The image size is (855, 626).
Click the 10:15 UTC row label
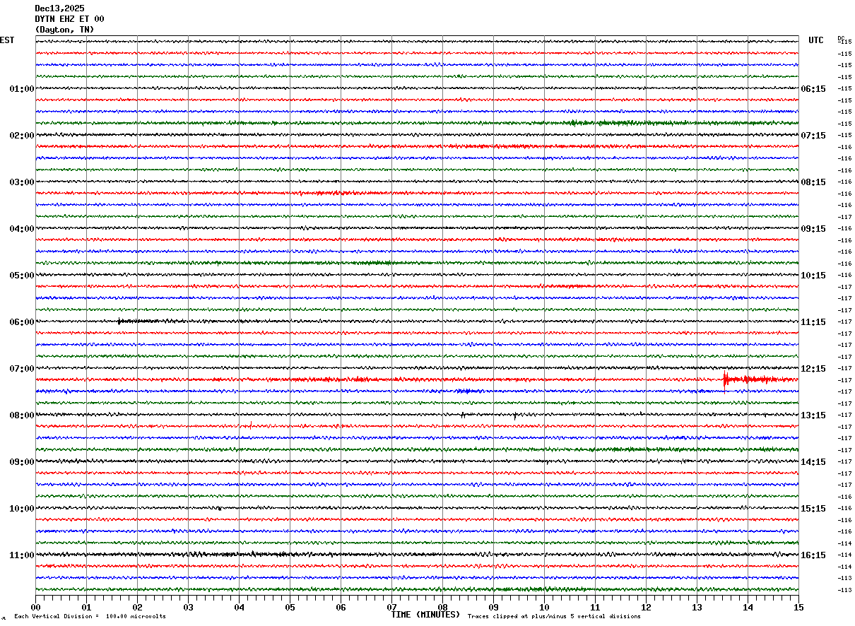coord(813,276)
